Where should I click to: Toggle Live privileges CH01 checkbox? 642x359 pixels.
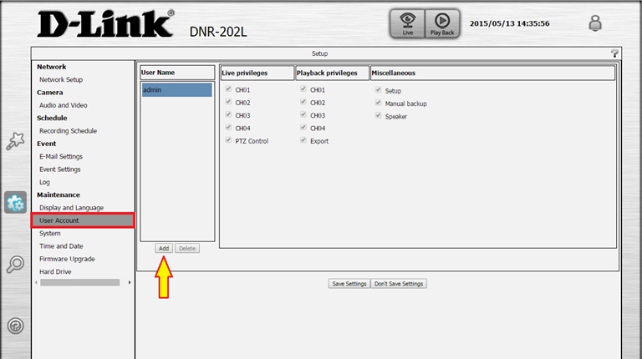tap(228, 89)
